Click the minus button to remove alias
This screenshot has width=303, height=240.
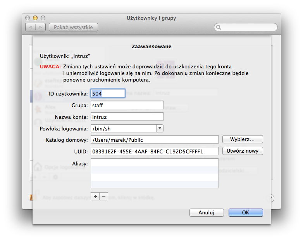(x=103, y=197)
